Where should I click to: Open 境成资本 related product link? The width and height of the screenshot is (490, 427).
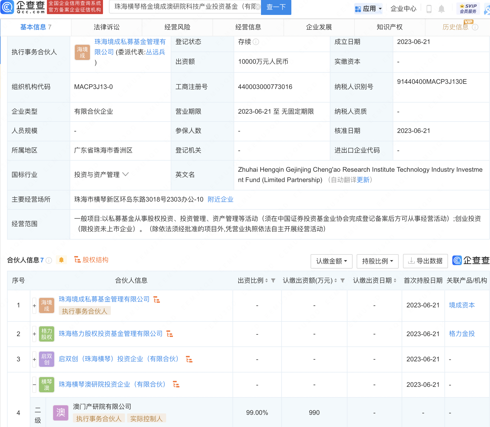click(x=462, y=305)
